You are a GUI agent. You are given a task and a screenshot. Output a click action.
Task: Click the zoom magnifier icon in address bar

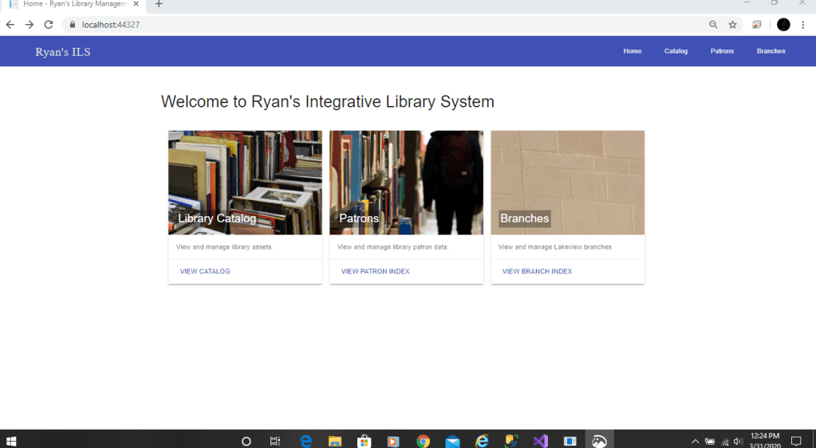pyautogui.click(x=713, y=25)
